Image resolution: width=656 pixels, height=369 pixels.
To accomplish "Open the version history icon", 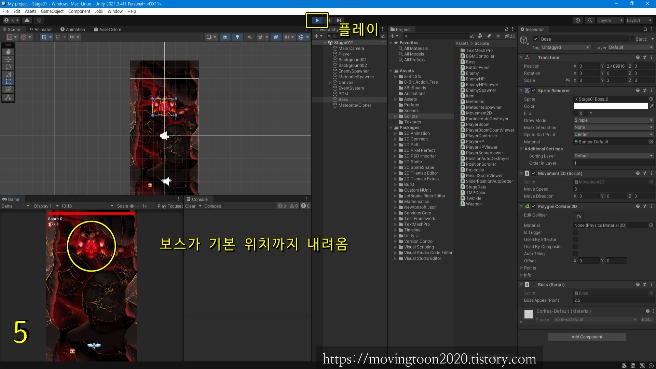I will click(x=578, y=20).
